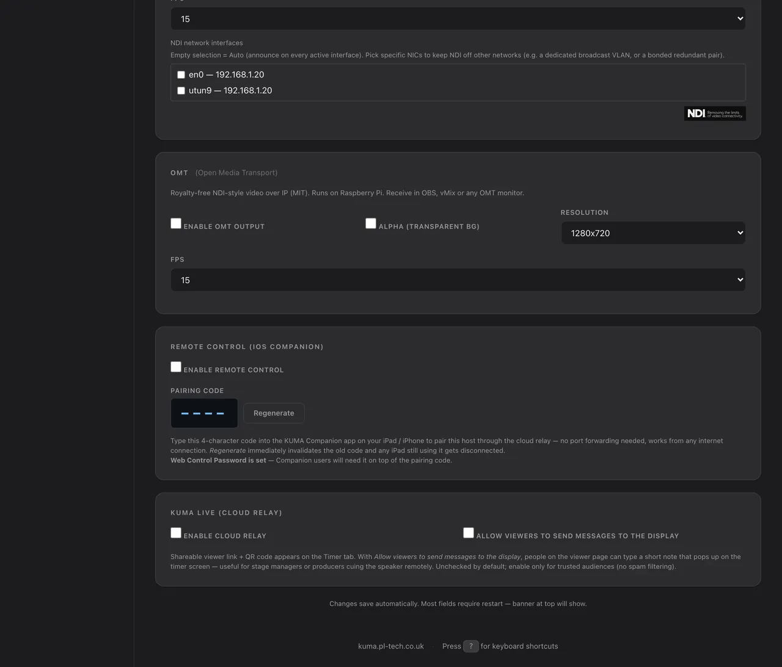The image size is (782, 667).
Task: Click the NDI logo badge
Action: (x=715, y=114)
